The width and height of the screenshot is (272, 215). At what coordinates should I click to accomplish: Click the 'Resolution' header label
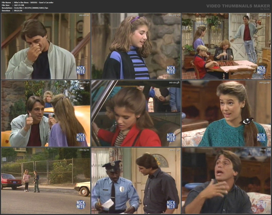[x=7, y=8]
